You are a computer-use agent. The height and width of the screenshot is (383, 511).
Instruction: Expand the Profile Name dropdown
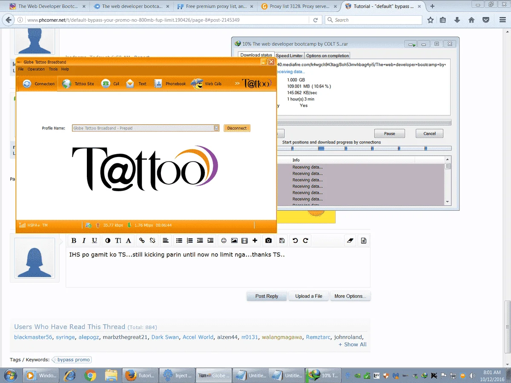[x=216, y=128]
